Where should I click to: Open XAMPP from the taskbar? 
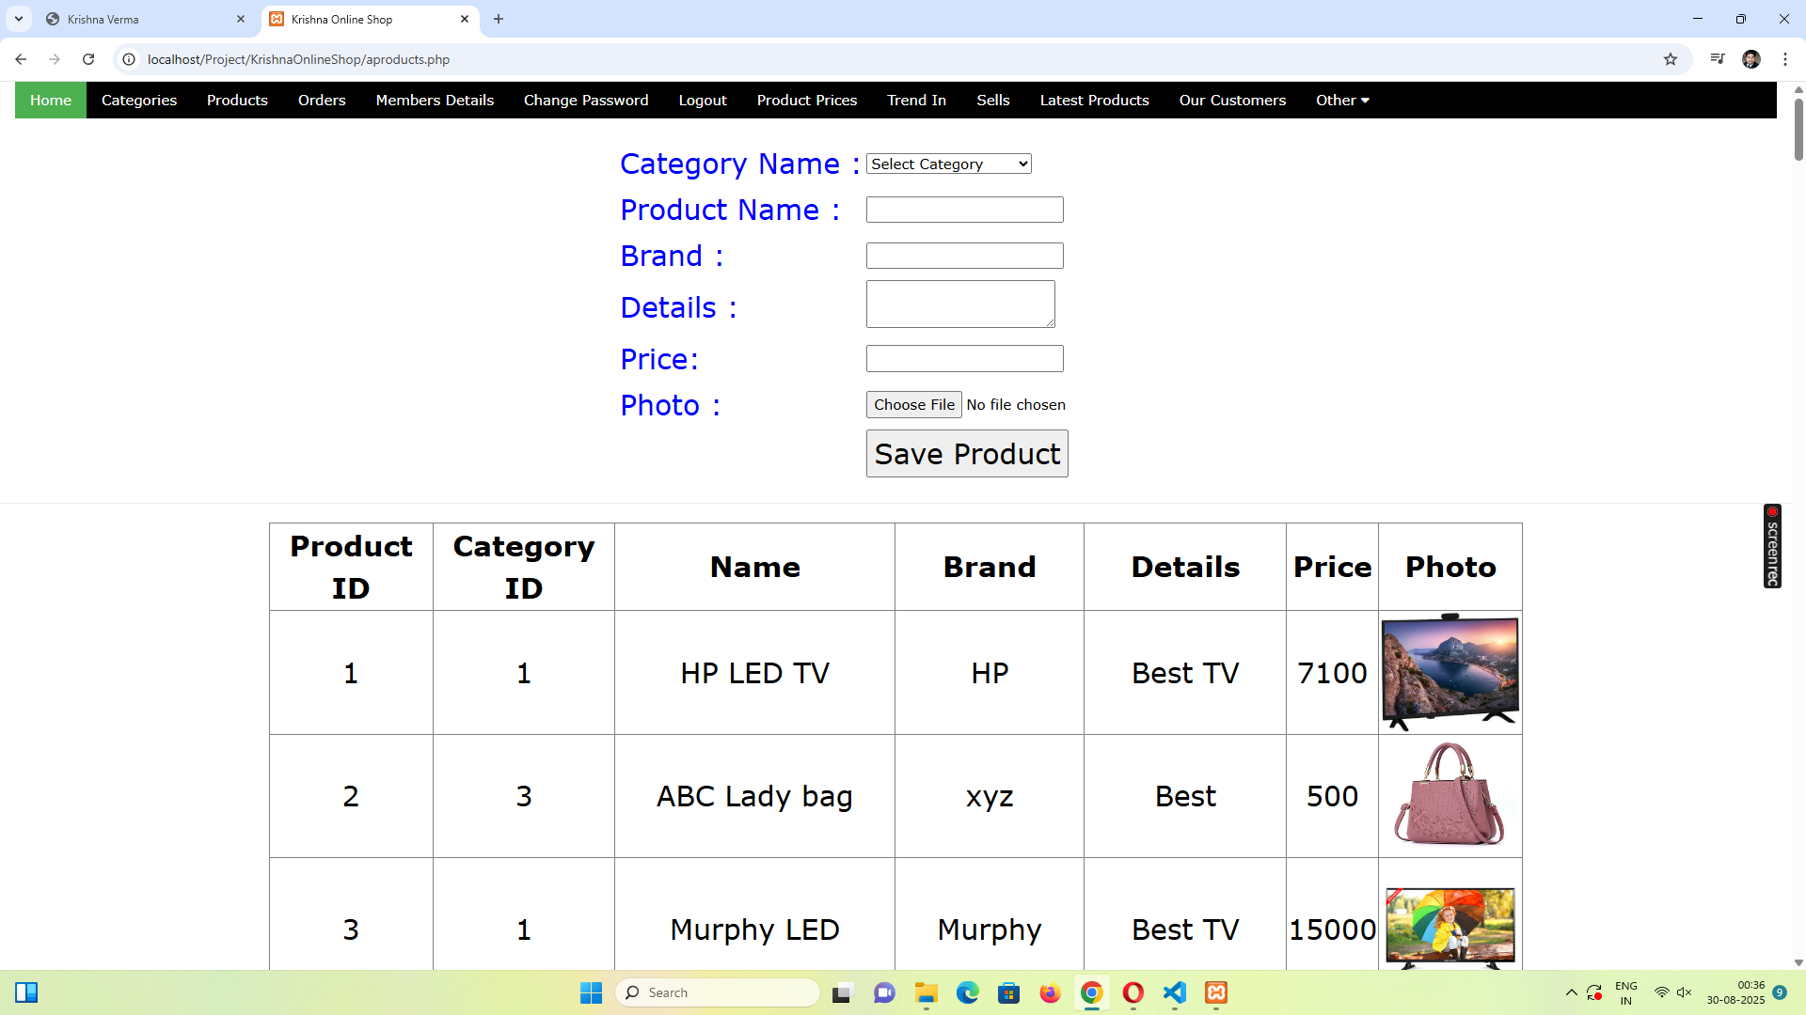point(1216,992)
